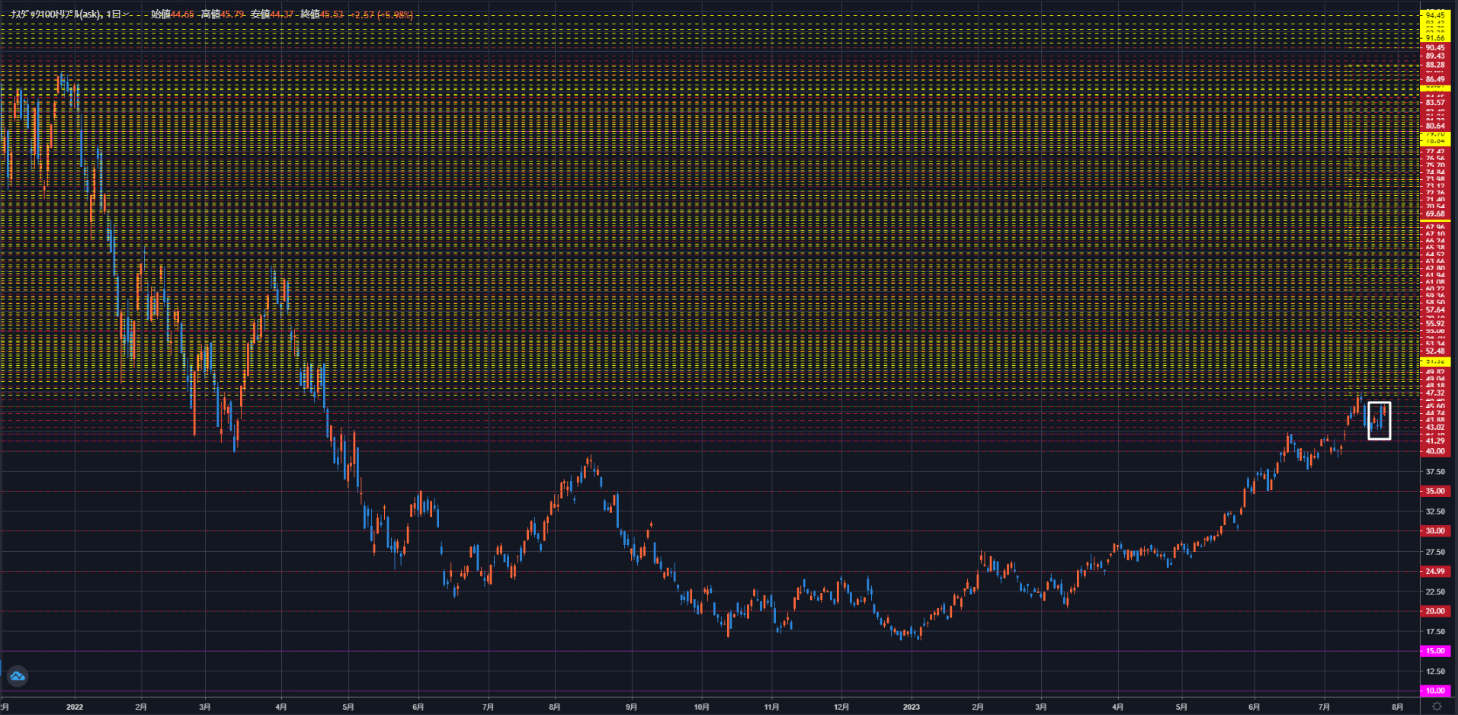Viewport: 1458px width, 715px height.
Task: Select the magenta 15.00 price label
Action: [x=1435, y=651]
